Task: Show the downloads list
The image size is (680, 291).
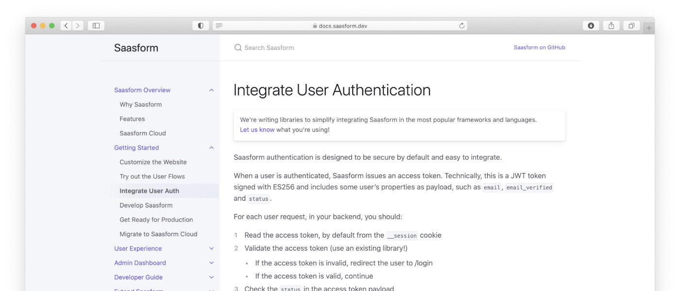Action: pos(591,26)
